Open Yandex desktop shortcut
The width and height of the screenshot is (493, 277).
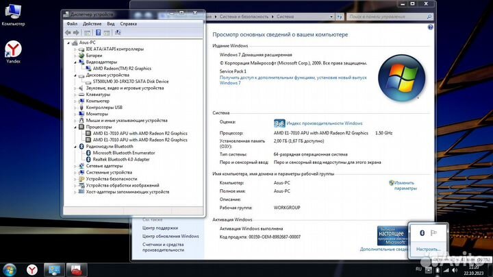(x=13, y=52)
